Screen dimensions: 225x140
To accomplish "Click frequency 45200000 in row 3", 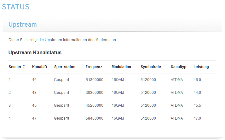I will (95, 105).
